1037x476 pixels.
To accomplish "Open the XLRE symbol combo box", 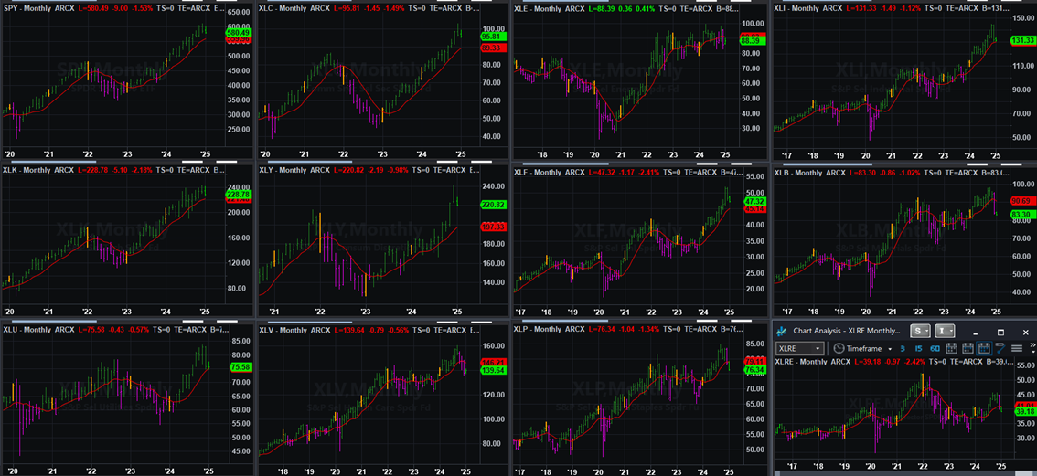I will (799, 348).
